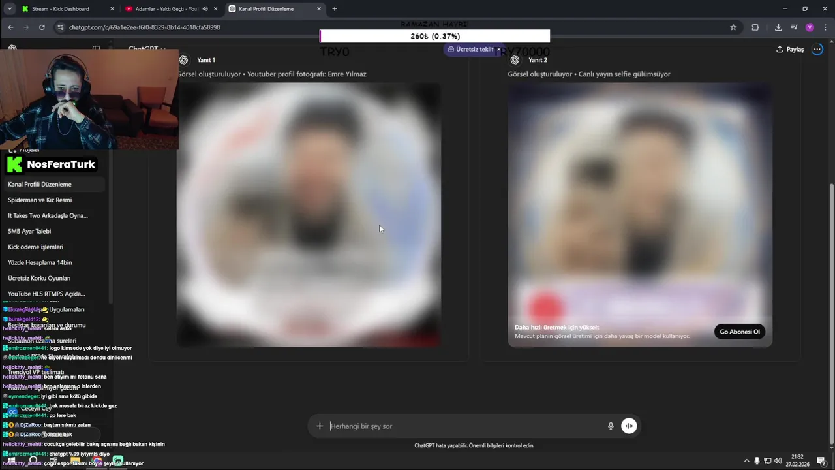The width and height of the screenshot is (835, 470).
Task: Open the system tray volume icon
Action: (x=778, y=461)
